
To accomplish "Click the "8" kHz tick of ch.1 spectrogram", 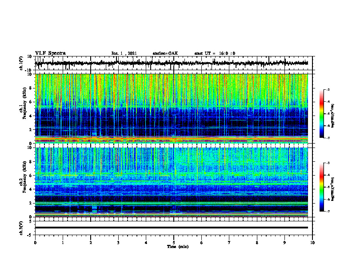I will point(31,88).
